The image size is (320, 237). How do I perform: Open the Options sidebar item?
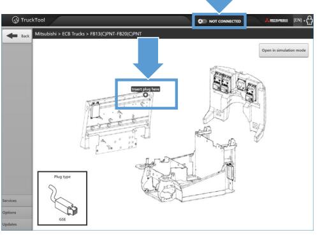click(x=17, y=213)
